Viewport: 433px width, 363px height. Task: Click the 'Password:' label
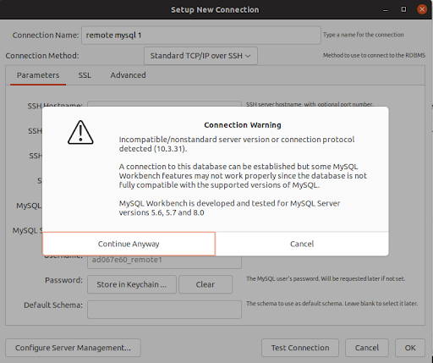click(x=63, y=280)
